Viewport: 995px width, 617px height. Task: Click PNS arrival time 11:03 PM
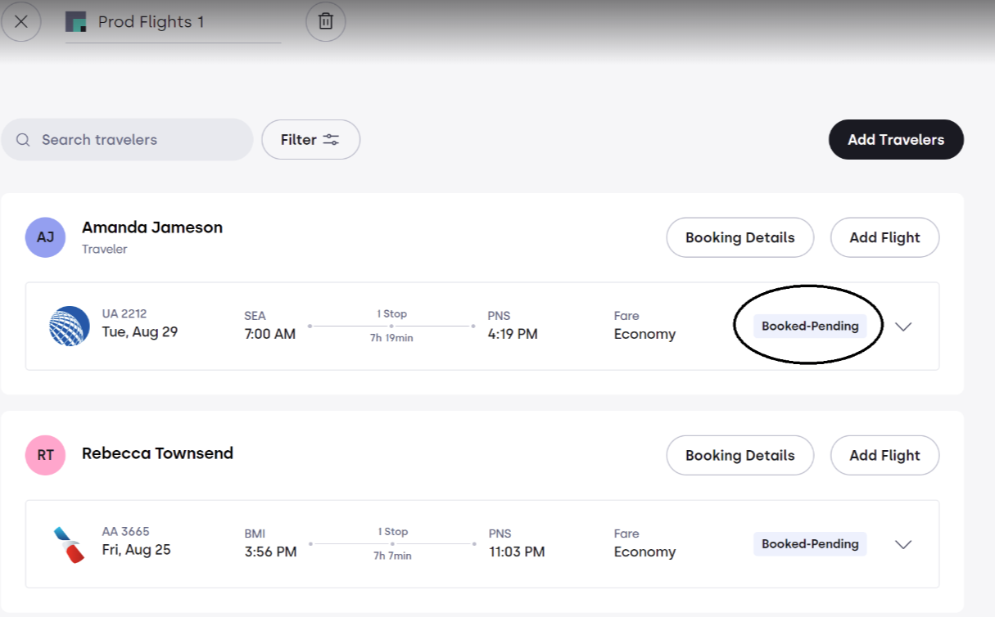[517, 552]
